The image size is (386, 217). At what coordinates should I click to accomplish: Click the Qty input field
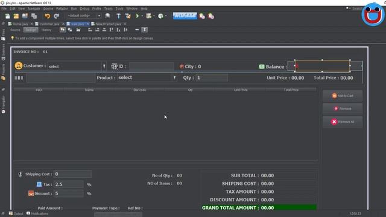coord(212,78)
